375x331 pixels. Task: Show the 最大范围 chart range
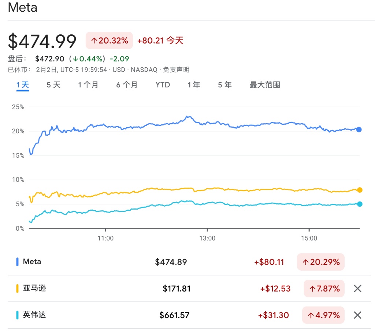[x=265, y=85]
